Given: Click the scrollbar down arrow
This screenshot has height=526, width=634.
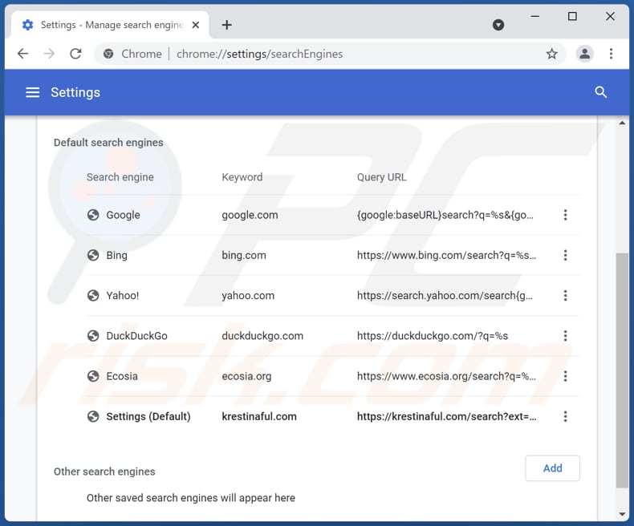Looking at the screenshot, I should click(622, 513).
